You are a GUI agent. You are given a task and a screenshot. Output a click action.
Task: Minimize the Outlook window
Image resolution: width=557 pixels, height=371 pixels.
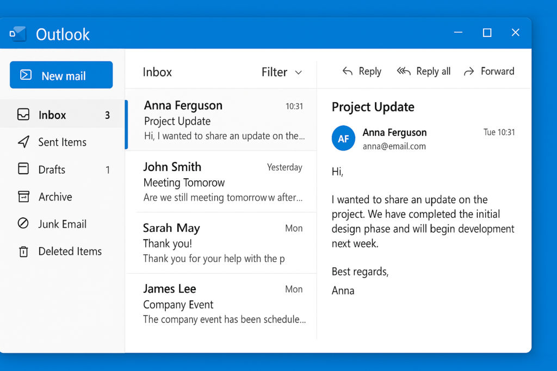tap(458, 32)
